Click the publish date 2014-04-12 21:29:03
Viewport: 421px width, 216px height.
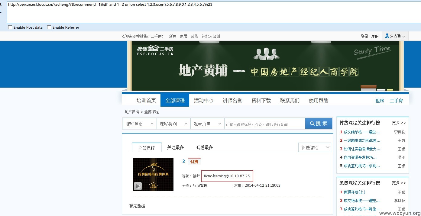tap(263, 185)
